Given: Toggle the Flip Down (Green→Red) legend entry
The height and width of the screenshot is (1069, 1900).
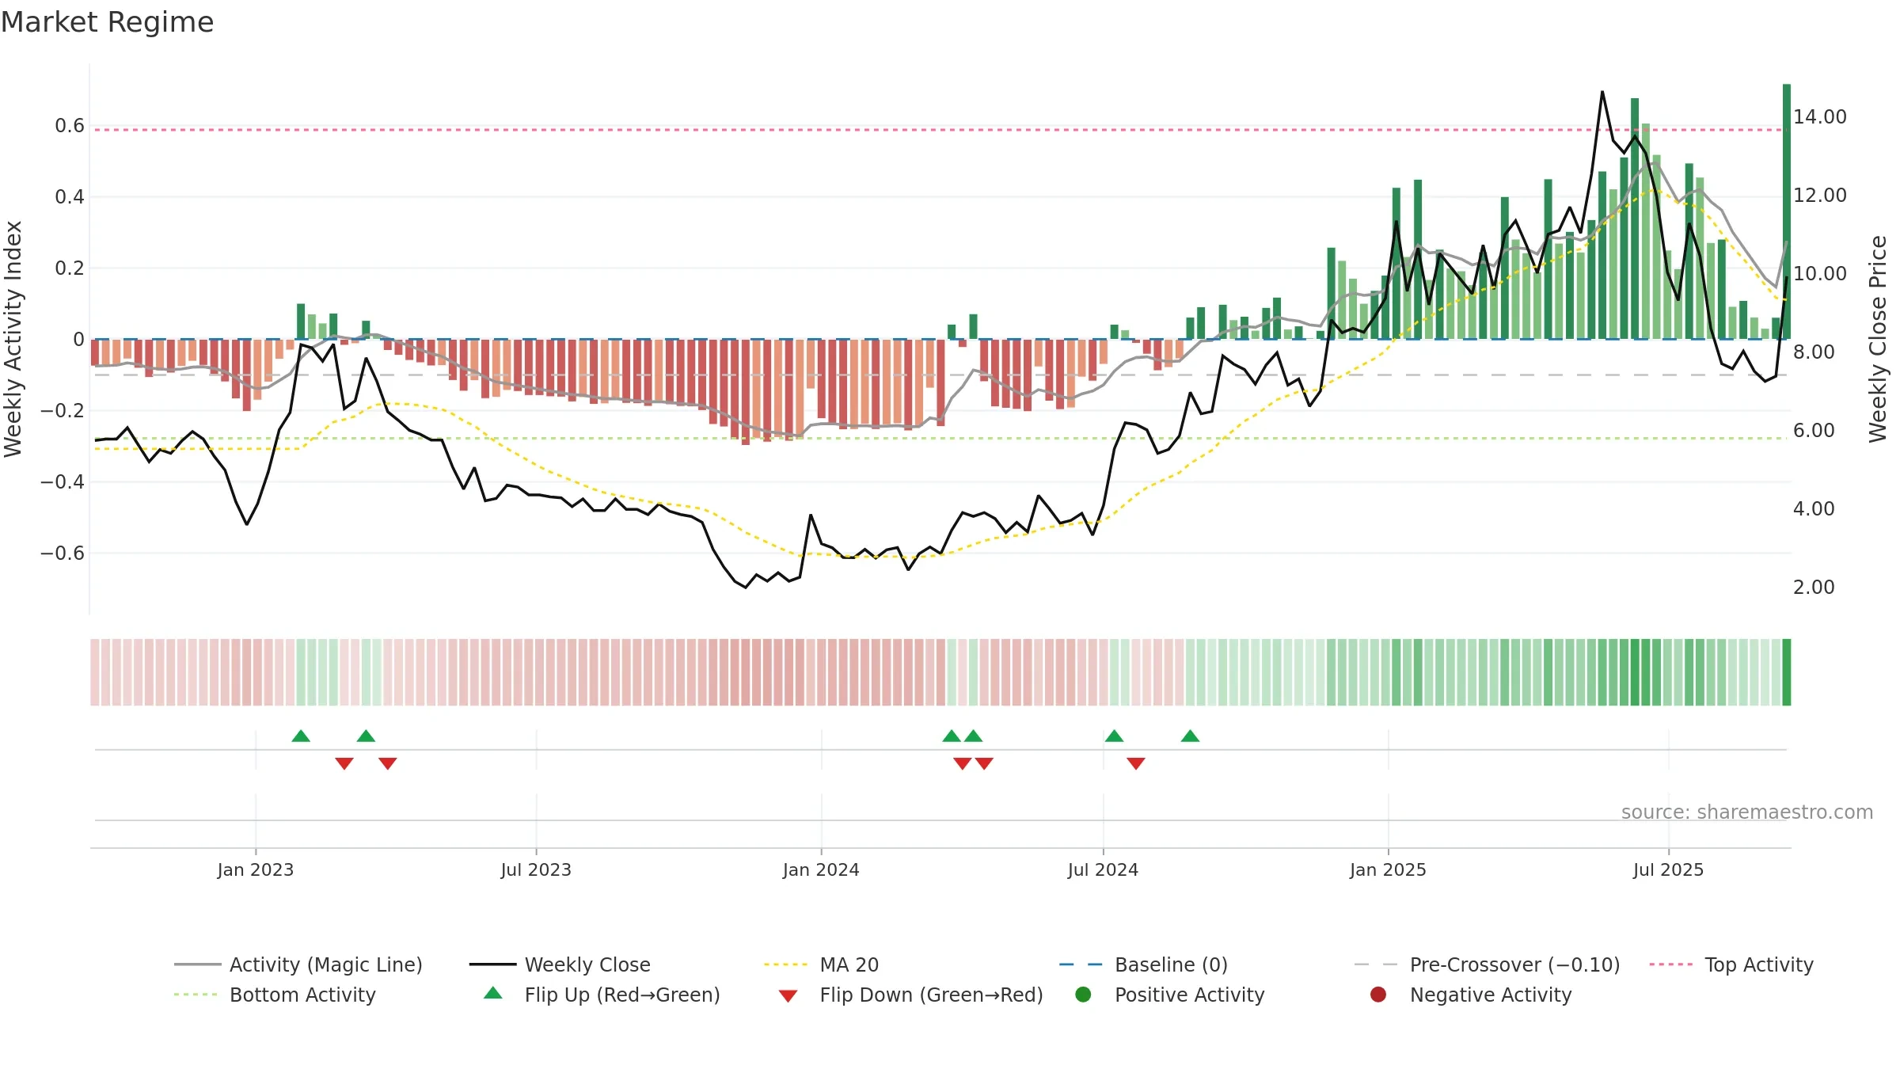Looking at the screenshot, I should point(910,995).
